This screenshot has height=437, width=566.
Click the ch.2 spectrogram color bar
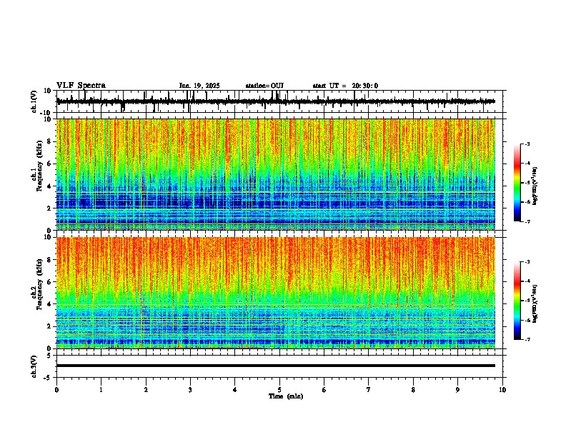(517, 301)
